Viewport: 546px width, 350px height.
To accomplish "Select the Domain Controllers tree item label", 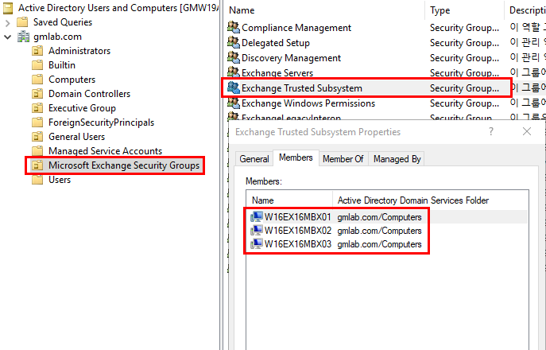I will pyautogui.click(x=90, y=94).
